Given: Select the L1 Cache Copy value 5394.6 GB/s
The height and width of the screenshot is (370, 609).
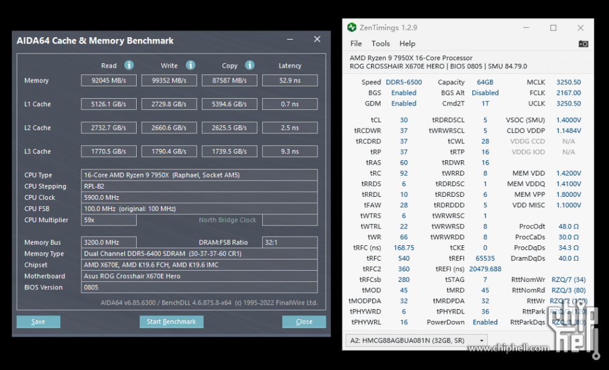Looking at the screenshot, I should pos(229,104).
